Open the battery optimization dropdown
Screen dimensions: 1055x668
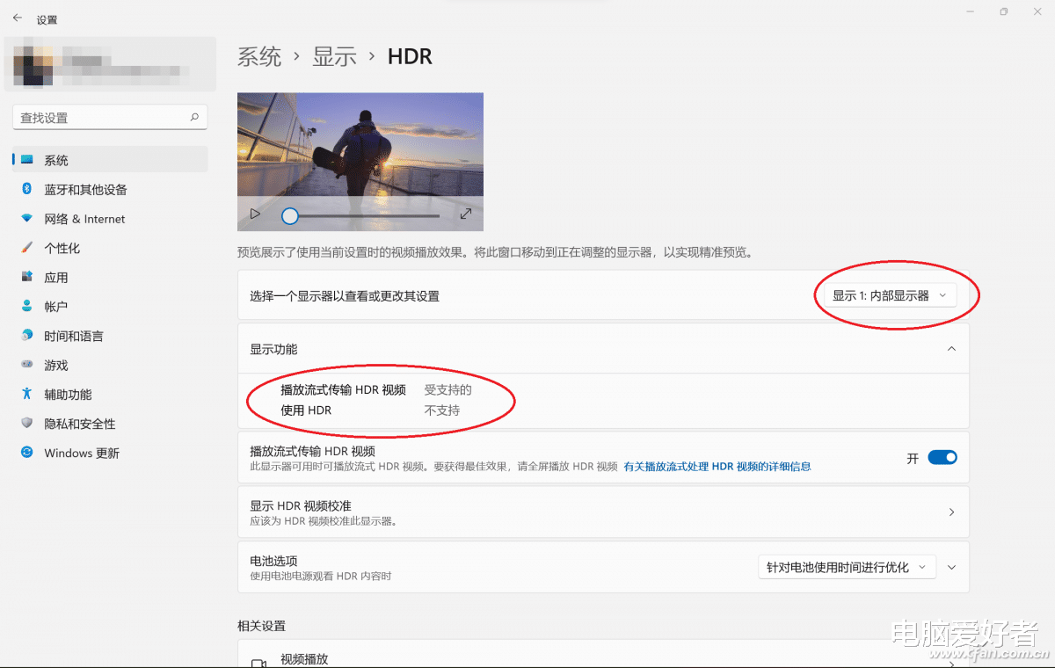click(x=847, y=567)
